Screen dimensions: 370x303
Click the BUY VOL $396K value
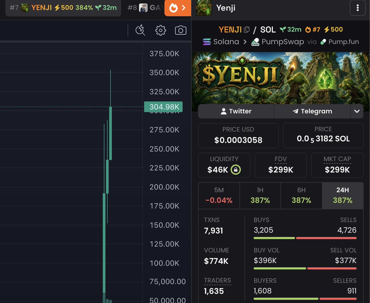coord(265,261)
